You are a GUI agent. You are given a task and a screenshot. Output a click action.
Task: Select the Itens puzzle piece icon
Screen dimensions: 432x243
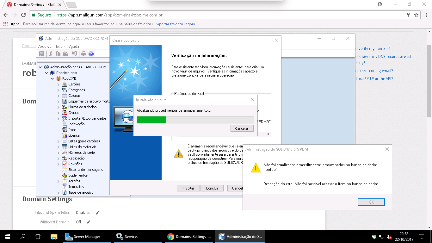[65, 130]
